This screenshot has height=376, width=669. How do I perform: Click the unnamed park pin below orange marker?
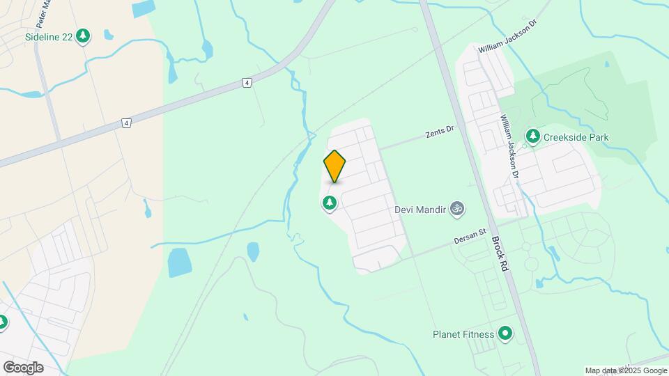(x=330, y=203)
